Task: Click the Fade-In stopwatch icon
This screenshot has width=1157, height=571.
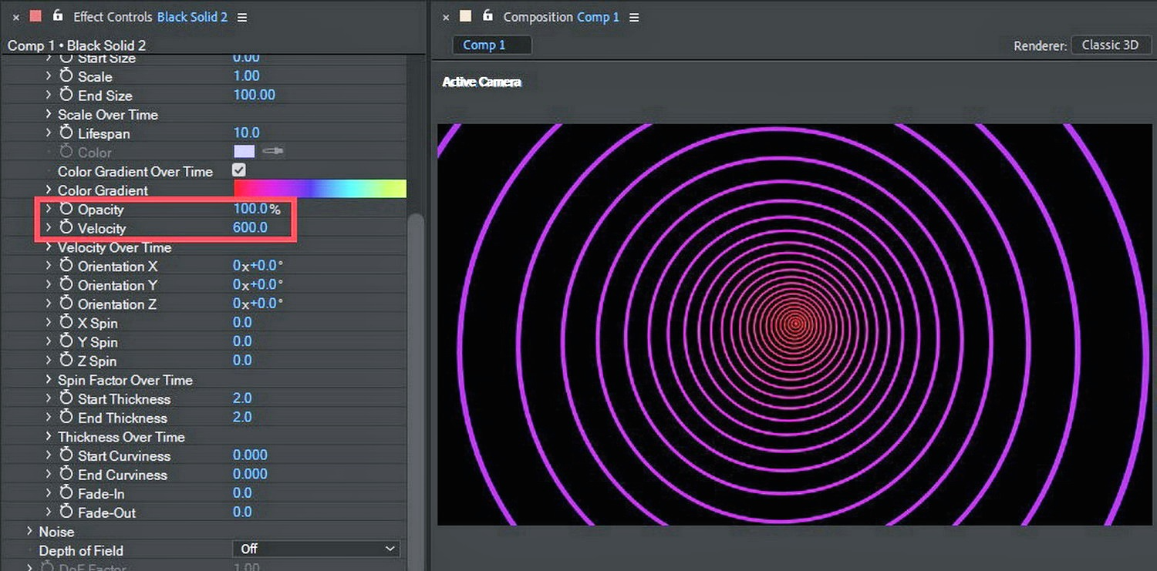Action: 66,493
